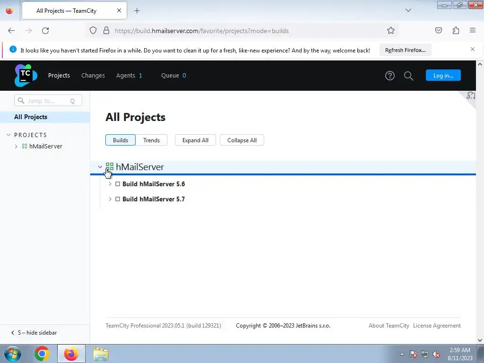Click the Refresh Firefox button

[405, 50]
